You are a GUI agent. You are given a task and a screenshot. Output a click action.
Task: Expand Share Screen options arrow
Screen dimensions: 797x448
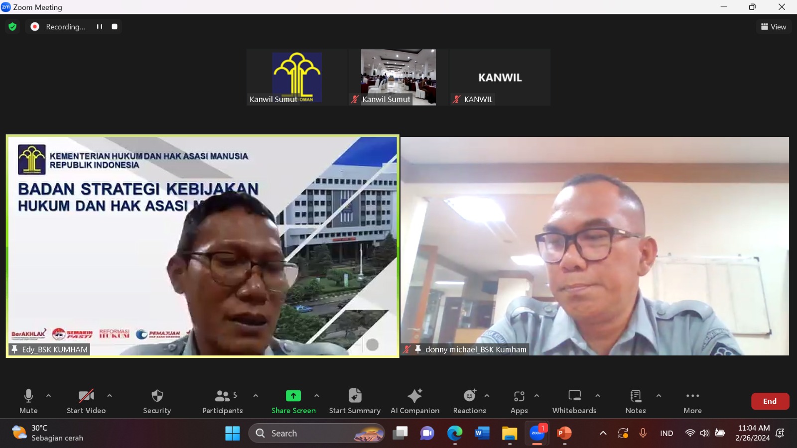click(317, 396)
